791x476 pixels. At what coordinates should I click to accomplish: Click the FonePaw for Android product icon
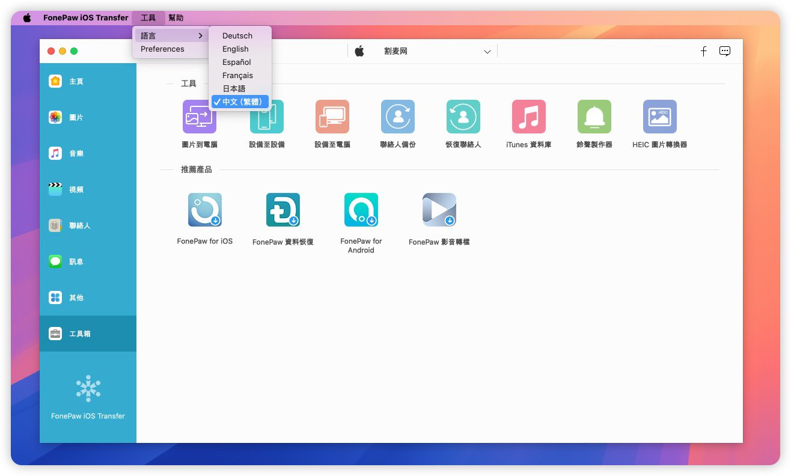pos(361,210)
